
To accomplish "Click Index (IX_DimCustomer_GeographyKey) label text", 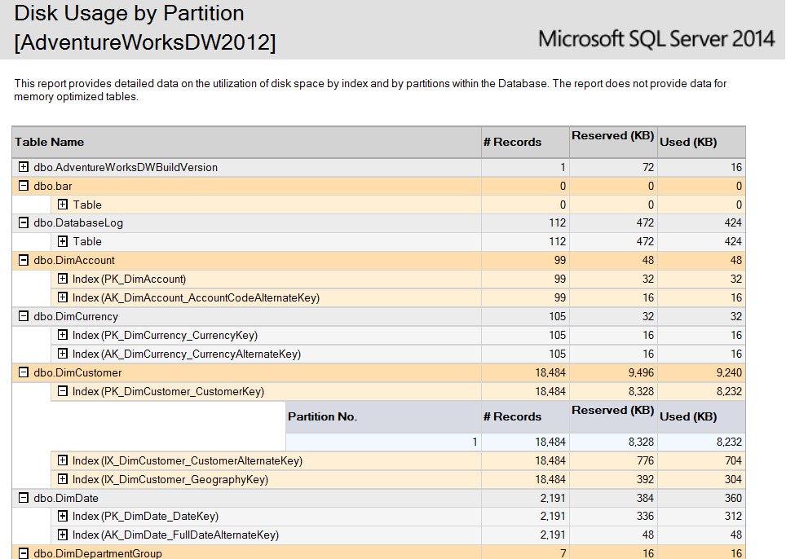I will (x=170, y=479).
